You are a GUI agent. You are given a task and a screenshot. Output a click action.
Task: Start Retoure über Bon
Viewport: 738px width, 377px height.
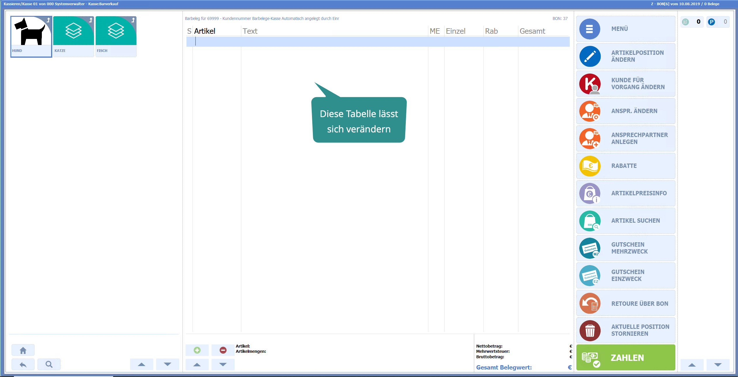click(x=625, y=303)
